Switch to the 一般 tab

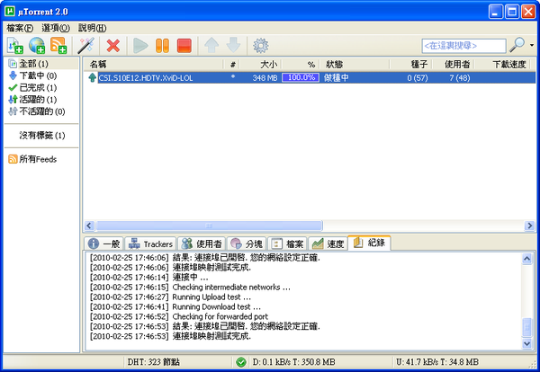pyautogui.click(x=103, y=244)
